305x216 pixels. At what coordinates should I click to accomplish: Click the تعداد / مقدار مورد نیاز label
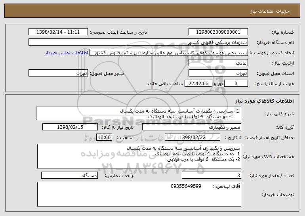[x=272, y=176]
